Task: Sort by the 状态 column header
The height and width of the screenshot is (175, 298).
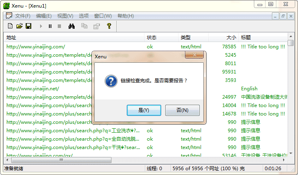Action: click(x=161, y=37)
